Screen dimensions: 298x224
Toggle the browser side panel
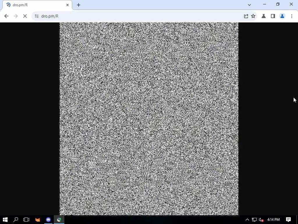coord(273,16)
